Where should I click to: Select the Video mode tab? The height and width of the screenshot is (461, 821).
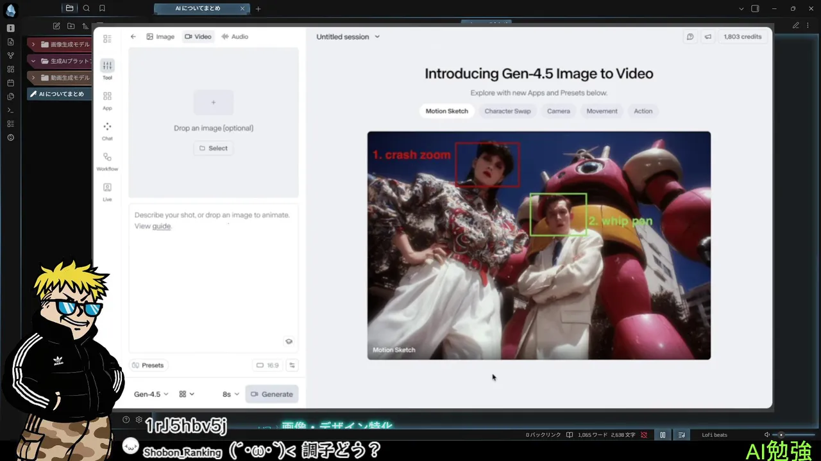click(198, 36)
